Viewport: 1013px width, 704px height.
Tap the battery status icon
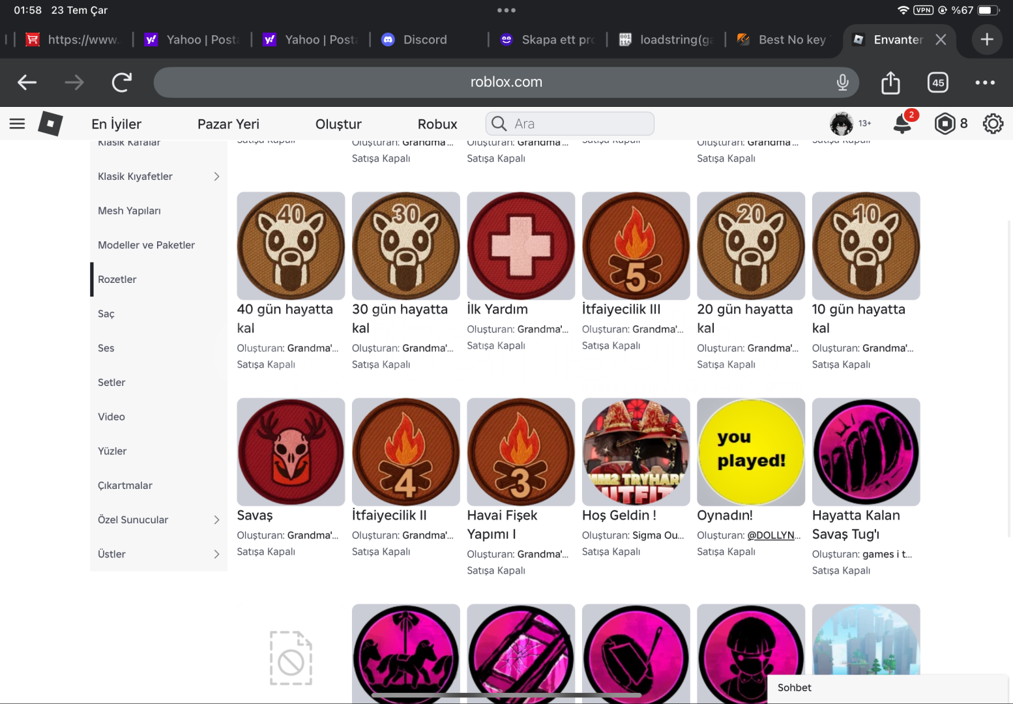coord(988,10)
